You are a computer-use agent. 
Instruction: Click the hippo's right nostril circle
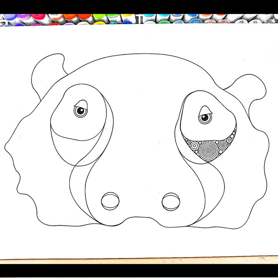171,202
